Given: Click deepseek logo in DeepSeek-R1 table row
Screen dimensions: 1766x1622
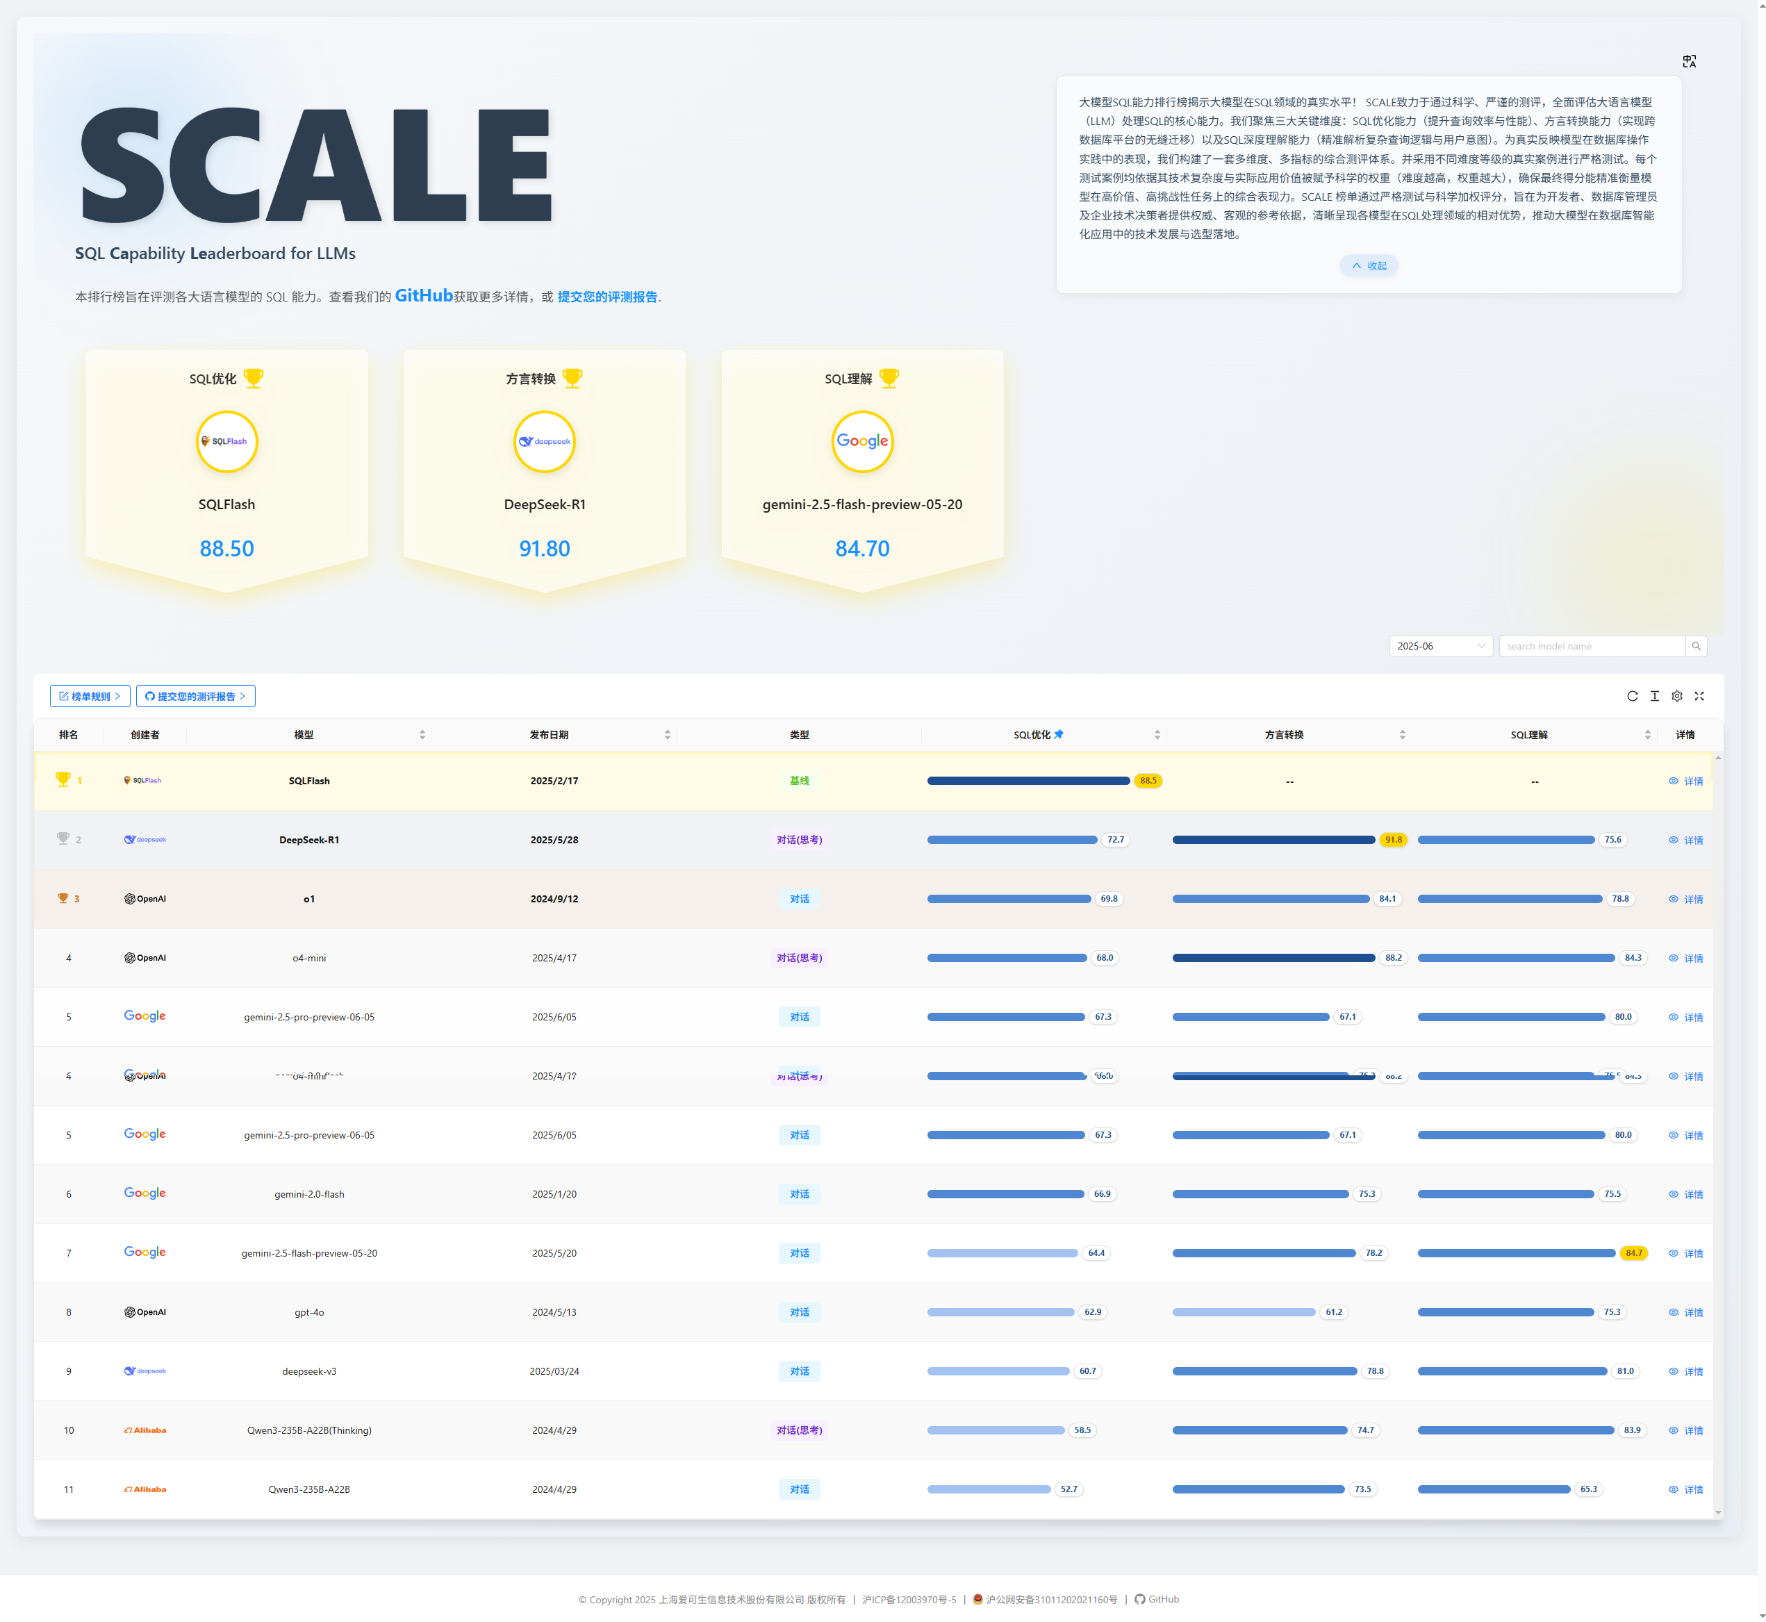Looking at the screenshot, I should click(145, 840).
